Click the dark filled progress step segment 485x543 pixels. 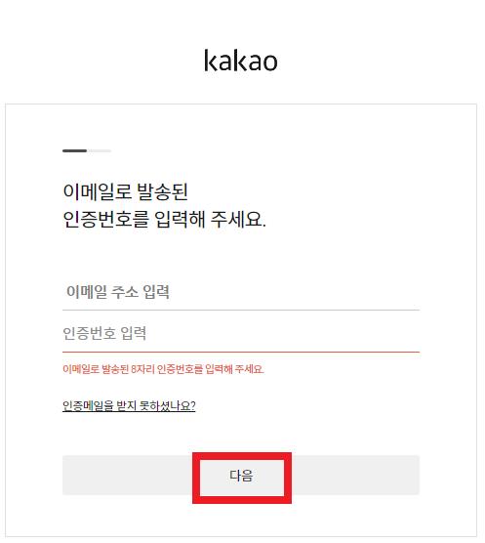pos(75,150)
